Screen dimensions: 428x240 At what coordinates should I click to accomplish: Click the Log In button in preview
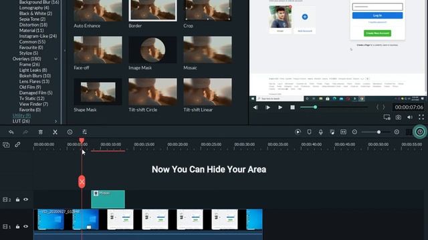[x=377, y=15]
